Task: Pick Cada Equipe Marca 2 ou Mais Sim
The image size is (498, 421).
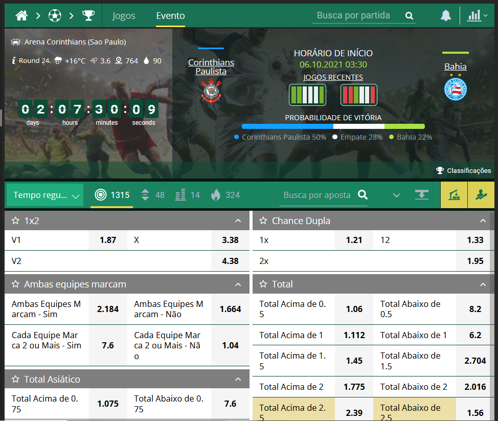Action: [x=108, y=345]
